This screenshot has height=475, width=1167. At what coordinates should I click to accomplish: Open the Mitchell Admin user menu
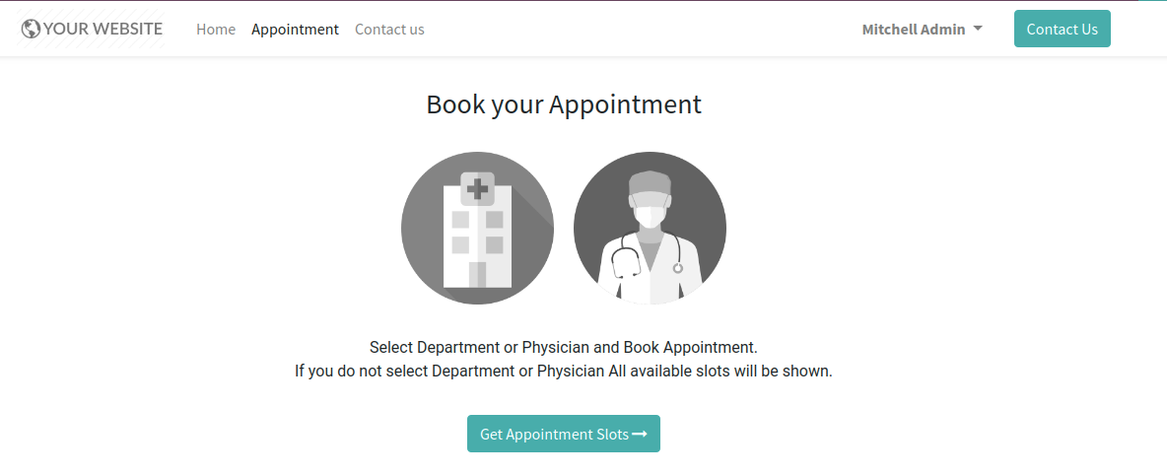(x=923, y=29)
